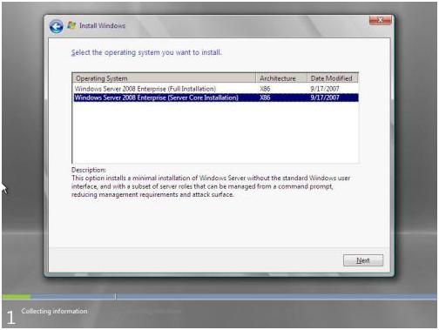Click the setup progress bar at the bottom

219,297
